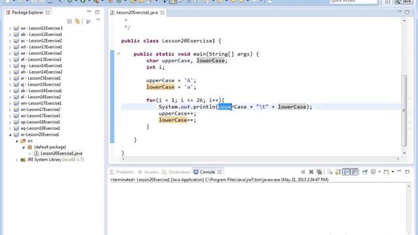
Task: Clear the Console output
Action: tap(330, 172)
